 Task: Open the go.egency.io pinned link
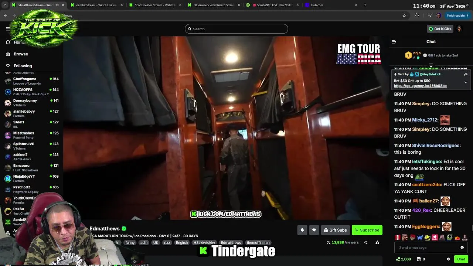(x=420, y=86)
